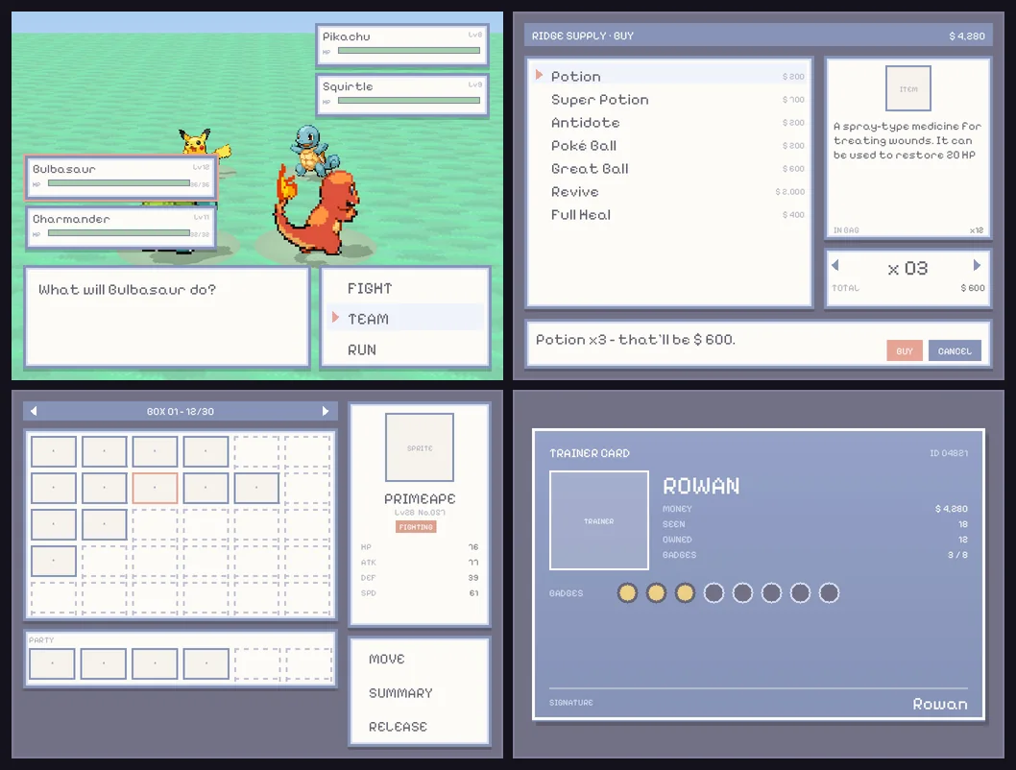Select Great Ball in the shop list
This screenshot has height=770, width=1016.
pos(669,168)
